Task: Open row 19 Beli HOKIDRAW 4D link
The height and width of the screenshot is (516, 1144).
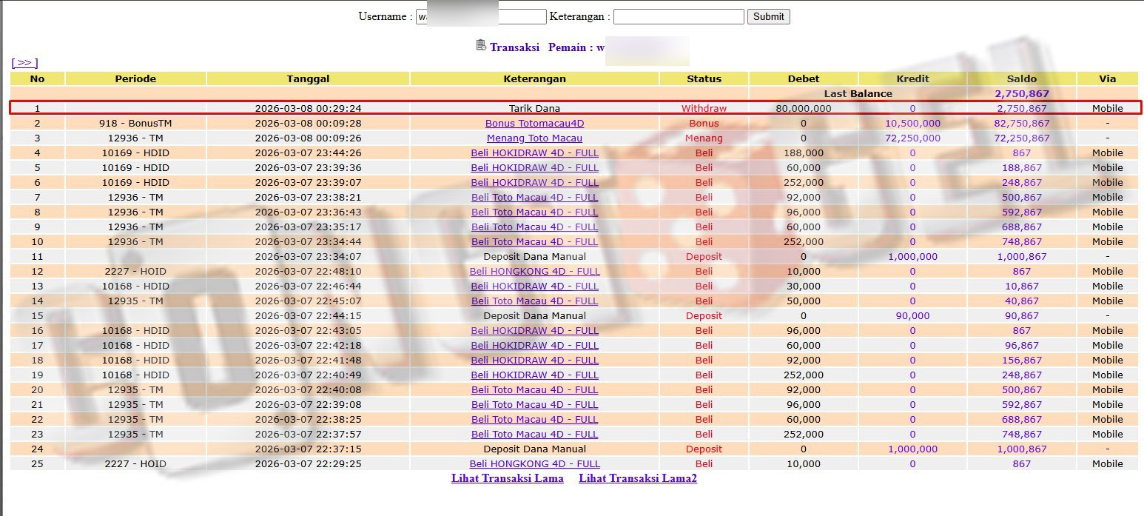Action: [534, 375]
